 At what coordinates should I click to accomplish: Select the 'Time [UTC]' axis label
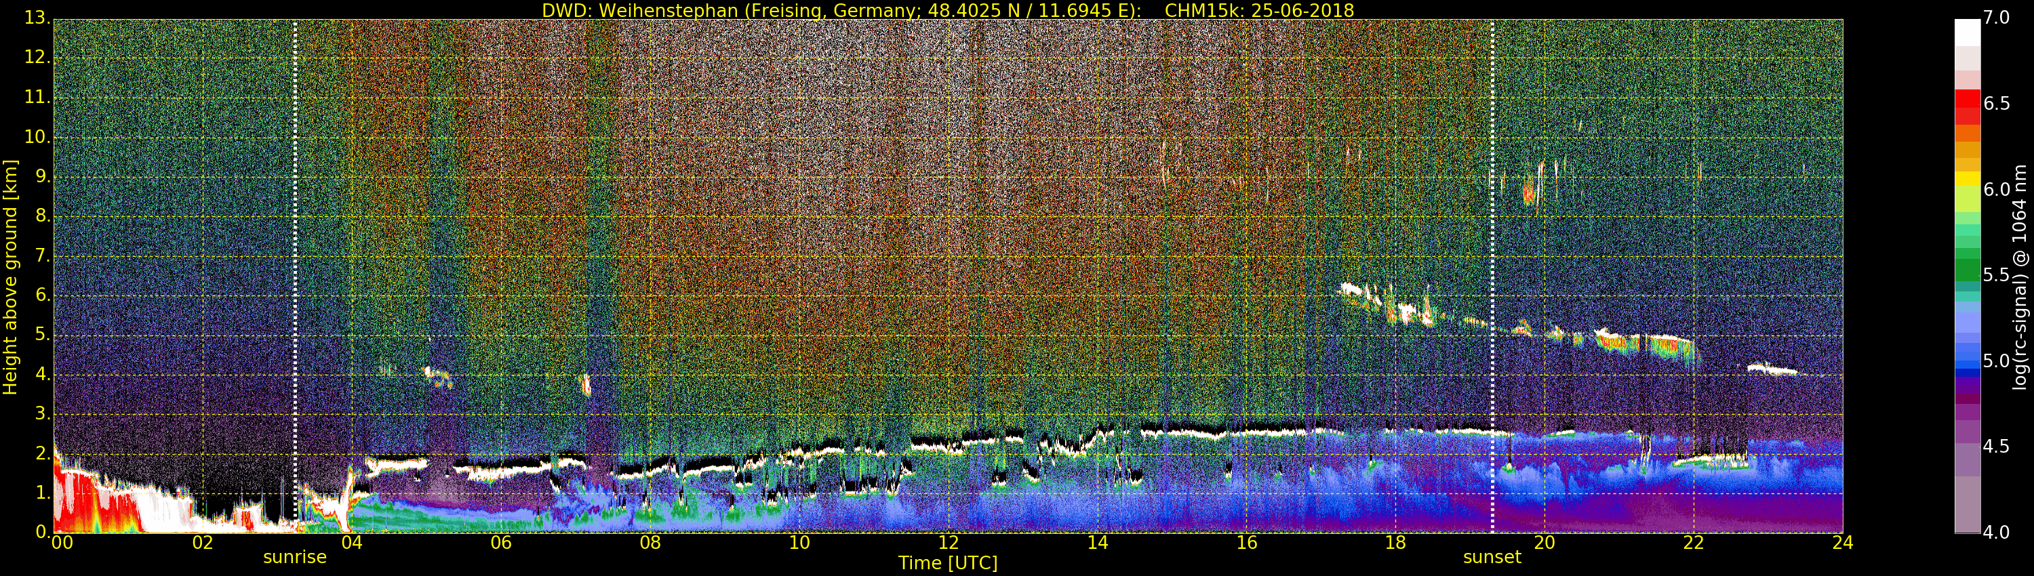point(948,563)
